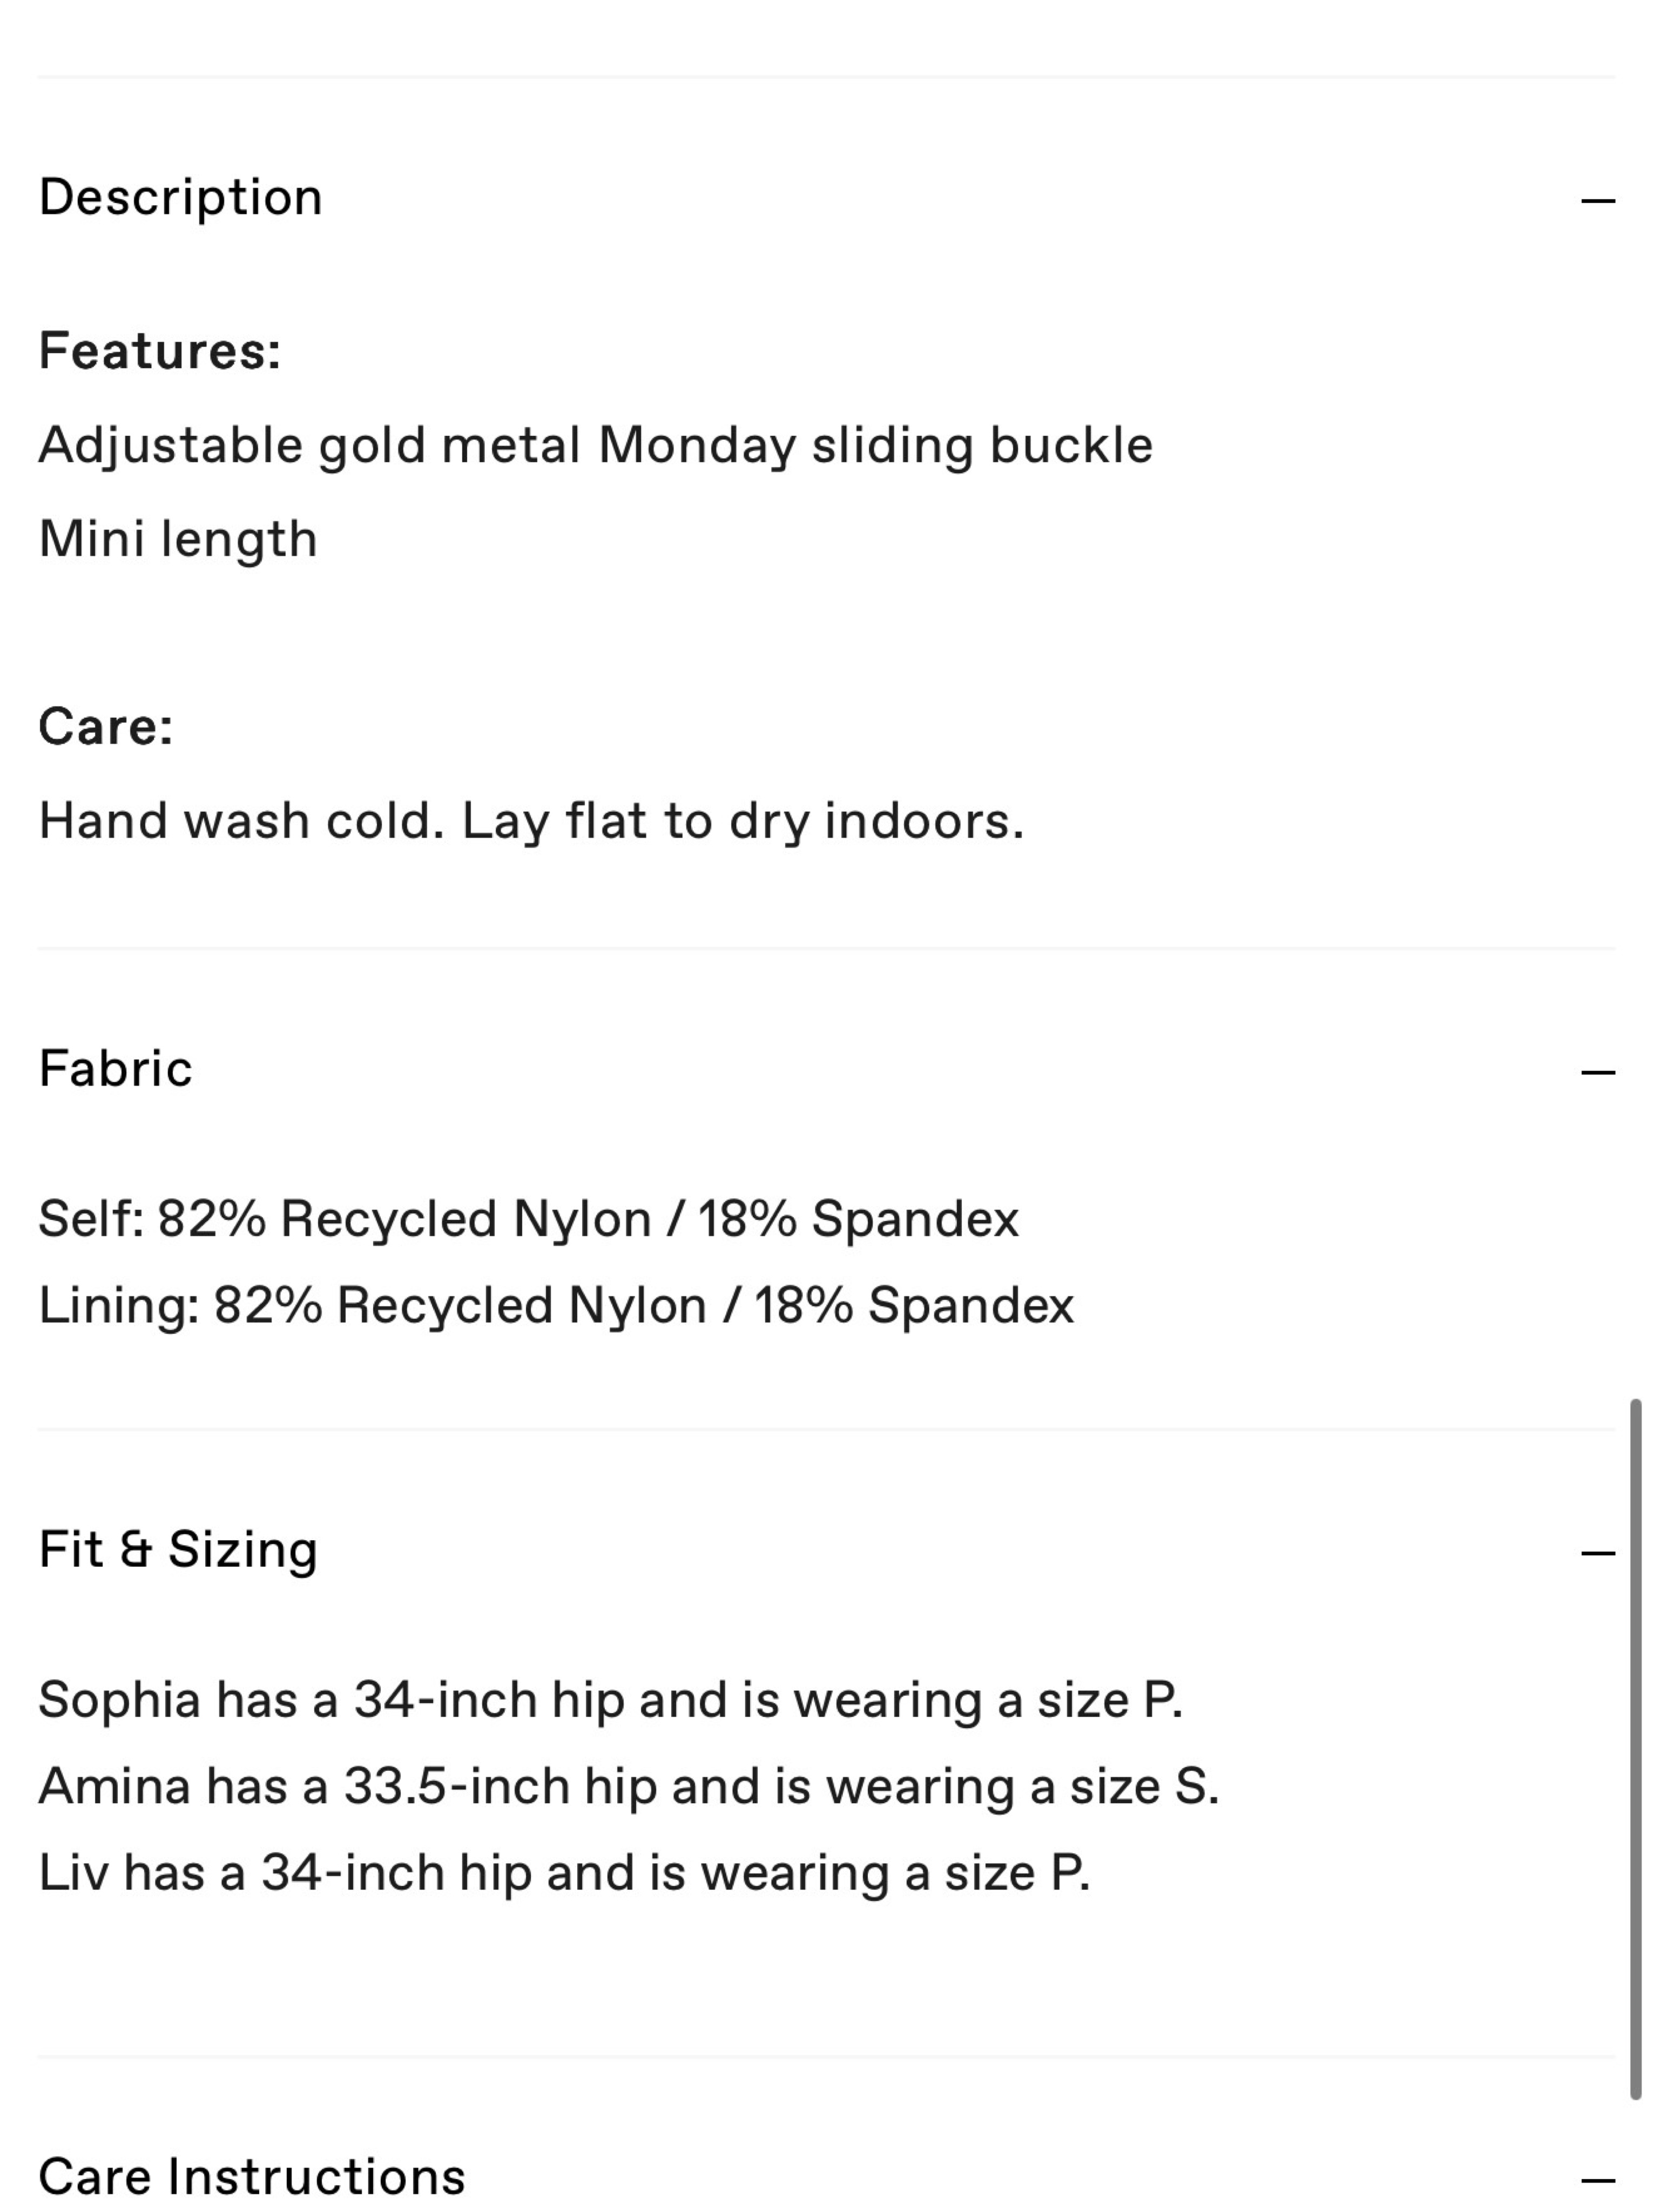
Task: Click the divider above Fabric section
Action: 826,948
